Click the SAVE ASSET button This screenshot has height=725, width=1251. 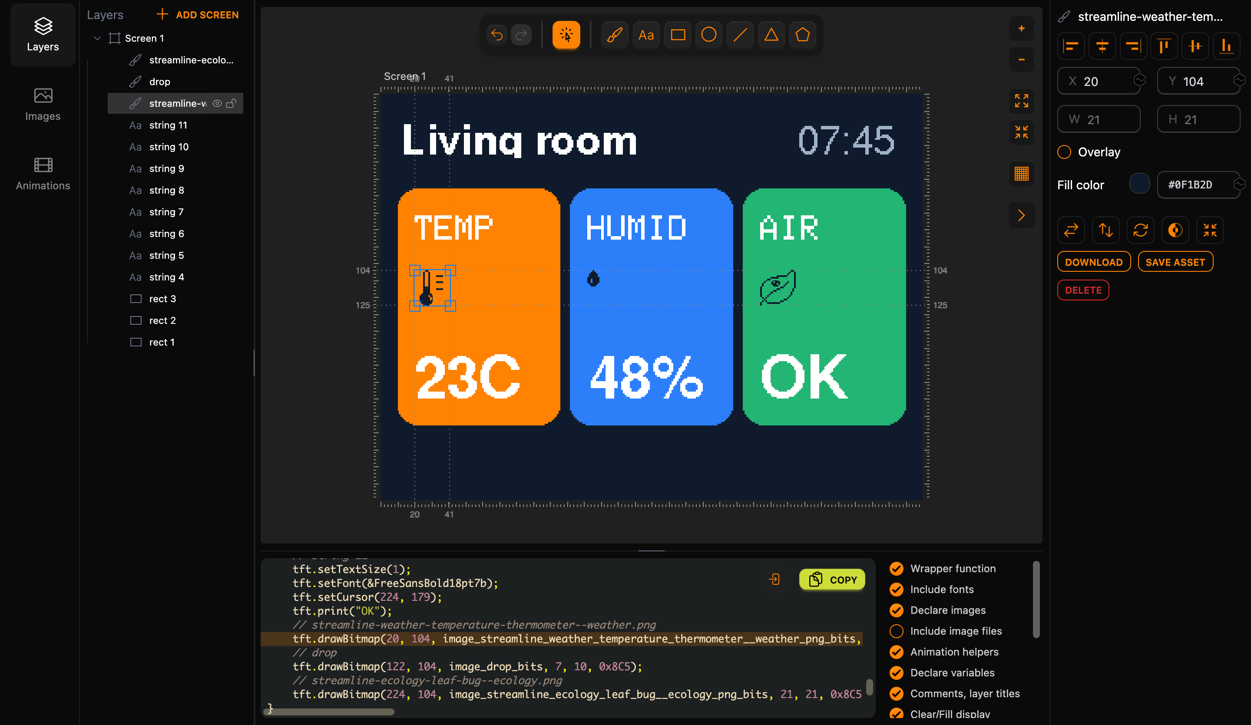click(x=1175, y=262)
